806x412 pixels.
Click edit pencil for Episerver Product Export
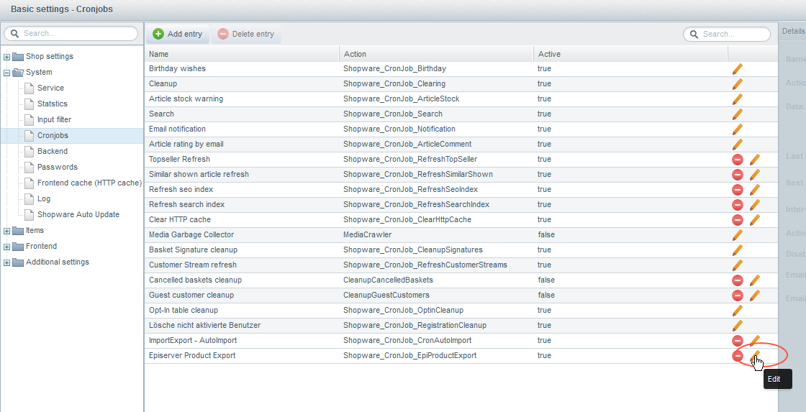(x=755, y=355)
